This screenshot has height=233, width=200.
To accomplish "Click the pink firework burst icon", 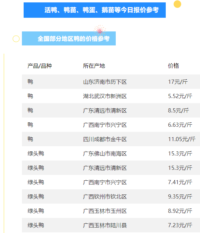I will click(100, 30).
